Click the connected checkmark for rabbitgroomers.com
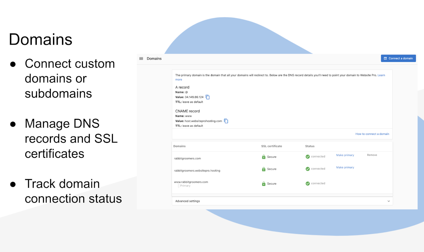This screenshot has width=424, height=252. tap(307, 157)
